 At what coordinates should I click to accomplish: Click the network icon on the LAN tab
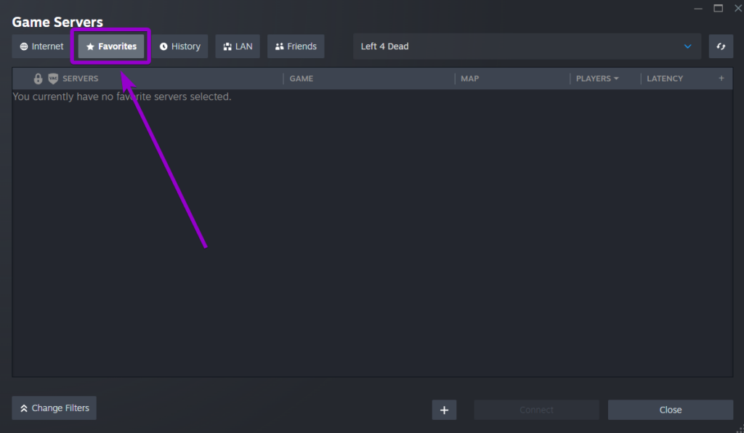(227, 46)
